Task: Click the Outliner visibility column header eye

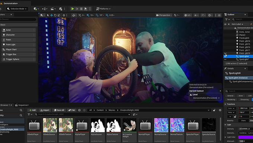Action: click(x=225, y=24)
